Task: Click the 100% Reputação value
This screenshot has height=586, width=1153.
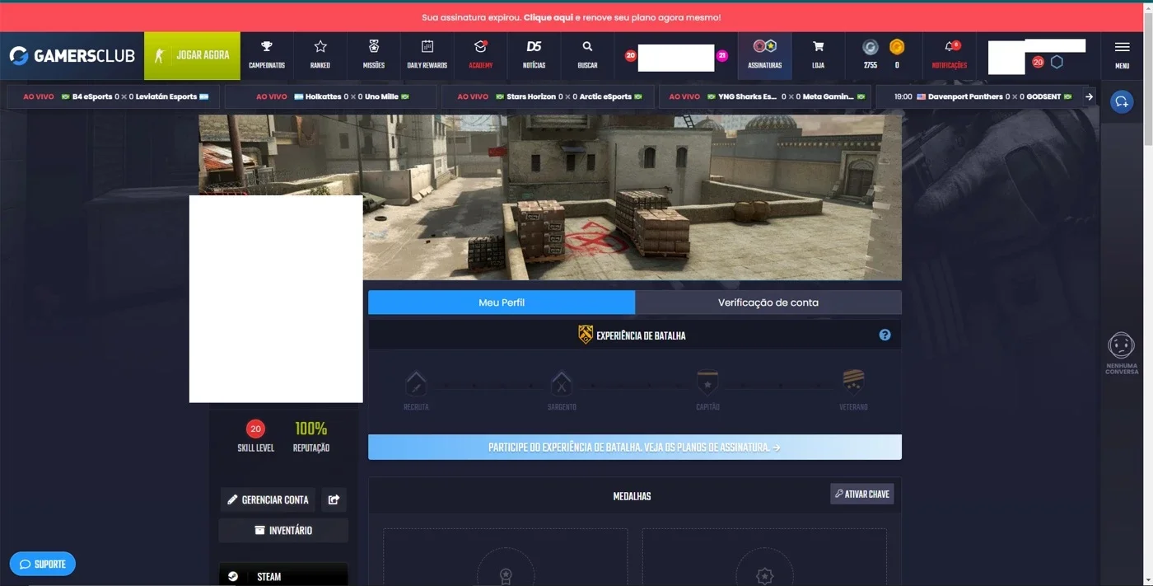Action: click(311, 429)
